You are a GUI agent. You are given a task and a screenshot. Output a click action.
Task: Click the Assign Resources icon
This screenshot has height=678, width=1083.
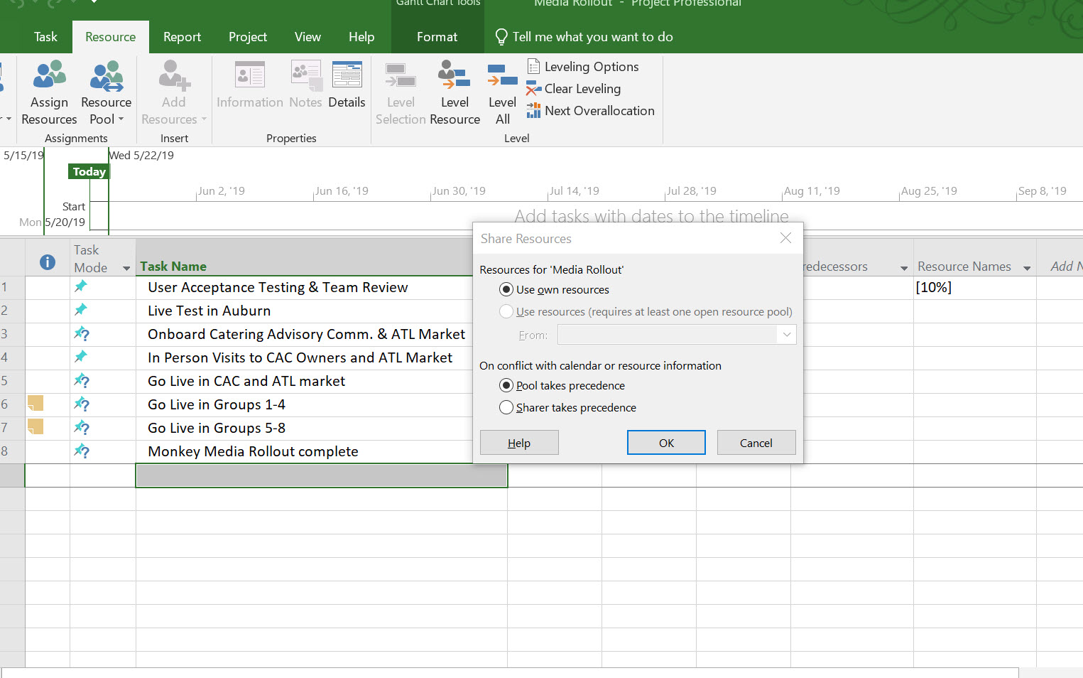click(x=49, y=75)
